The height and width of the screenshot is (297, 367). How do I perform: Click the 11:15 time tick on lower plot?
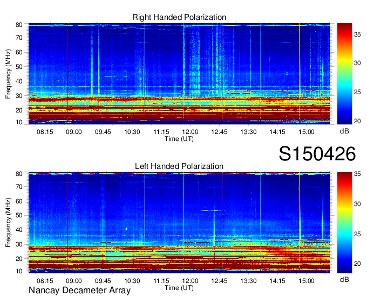coord(161,281)
